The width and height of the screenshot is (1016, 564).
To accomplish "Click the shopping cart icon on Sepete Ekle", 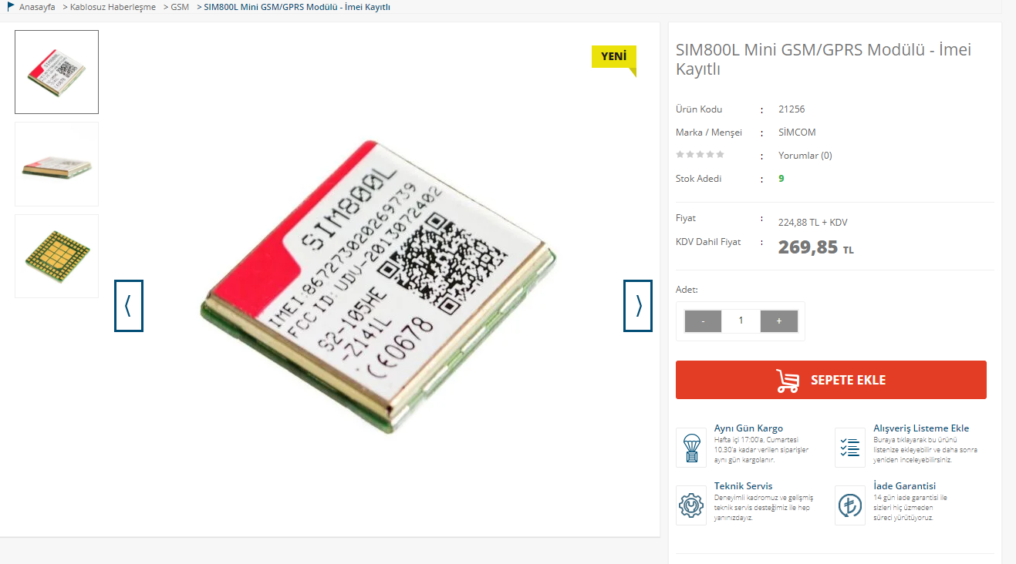I will coord(788,381).
